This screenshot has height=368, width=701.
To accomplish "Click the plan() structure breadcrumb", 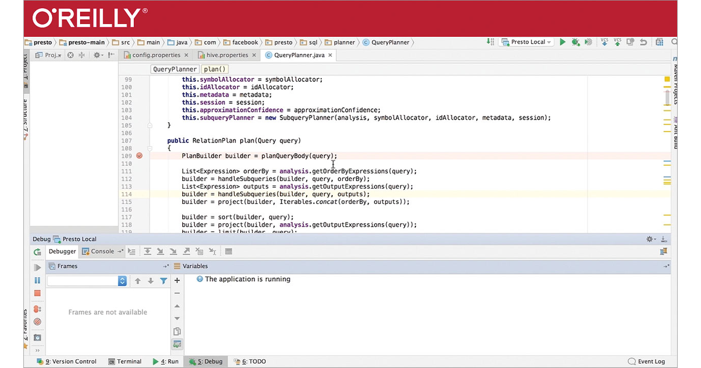I will (216, 69).
